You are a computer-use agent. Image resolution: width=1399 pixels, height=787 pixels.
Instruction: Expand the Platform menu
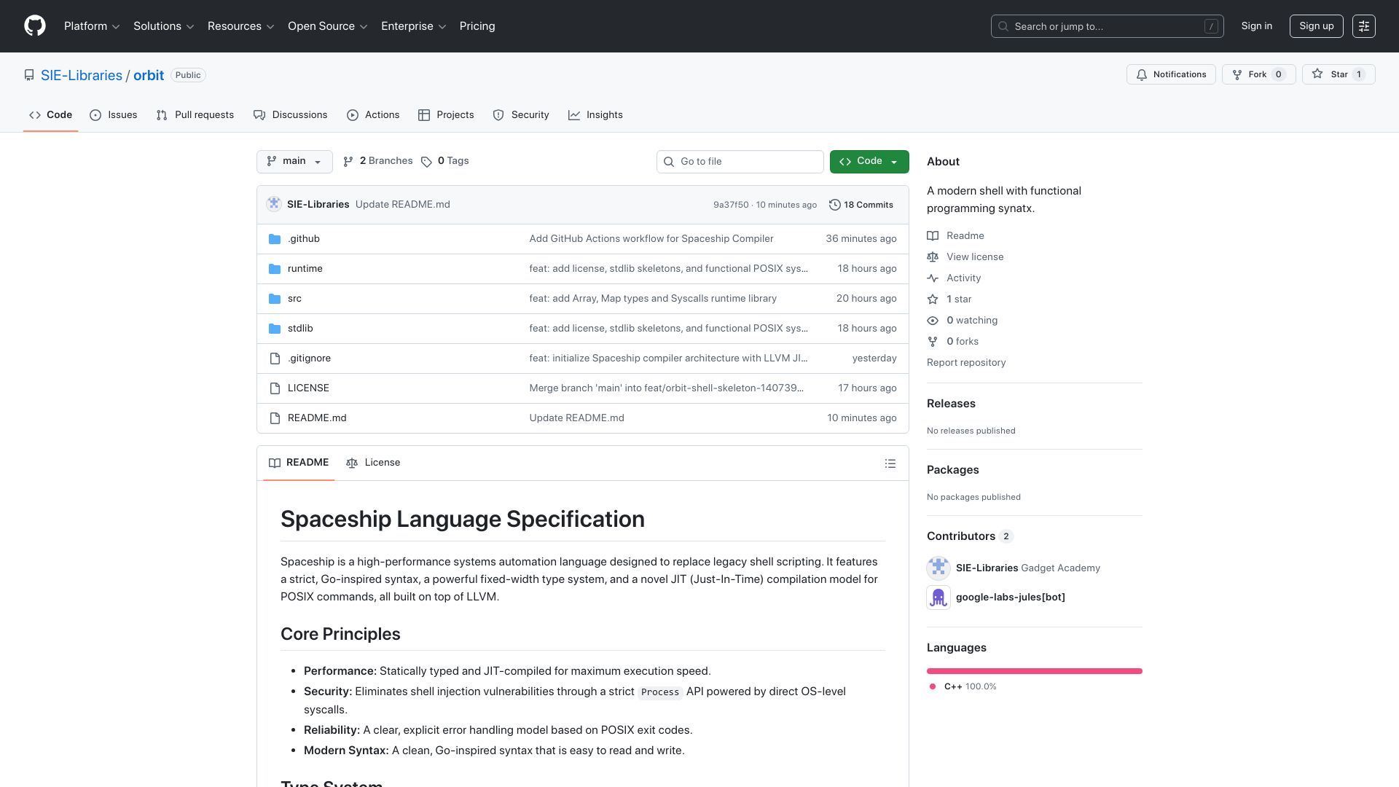pos(92,26)
